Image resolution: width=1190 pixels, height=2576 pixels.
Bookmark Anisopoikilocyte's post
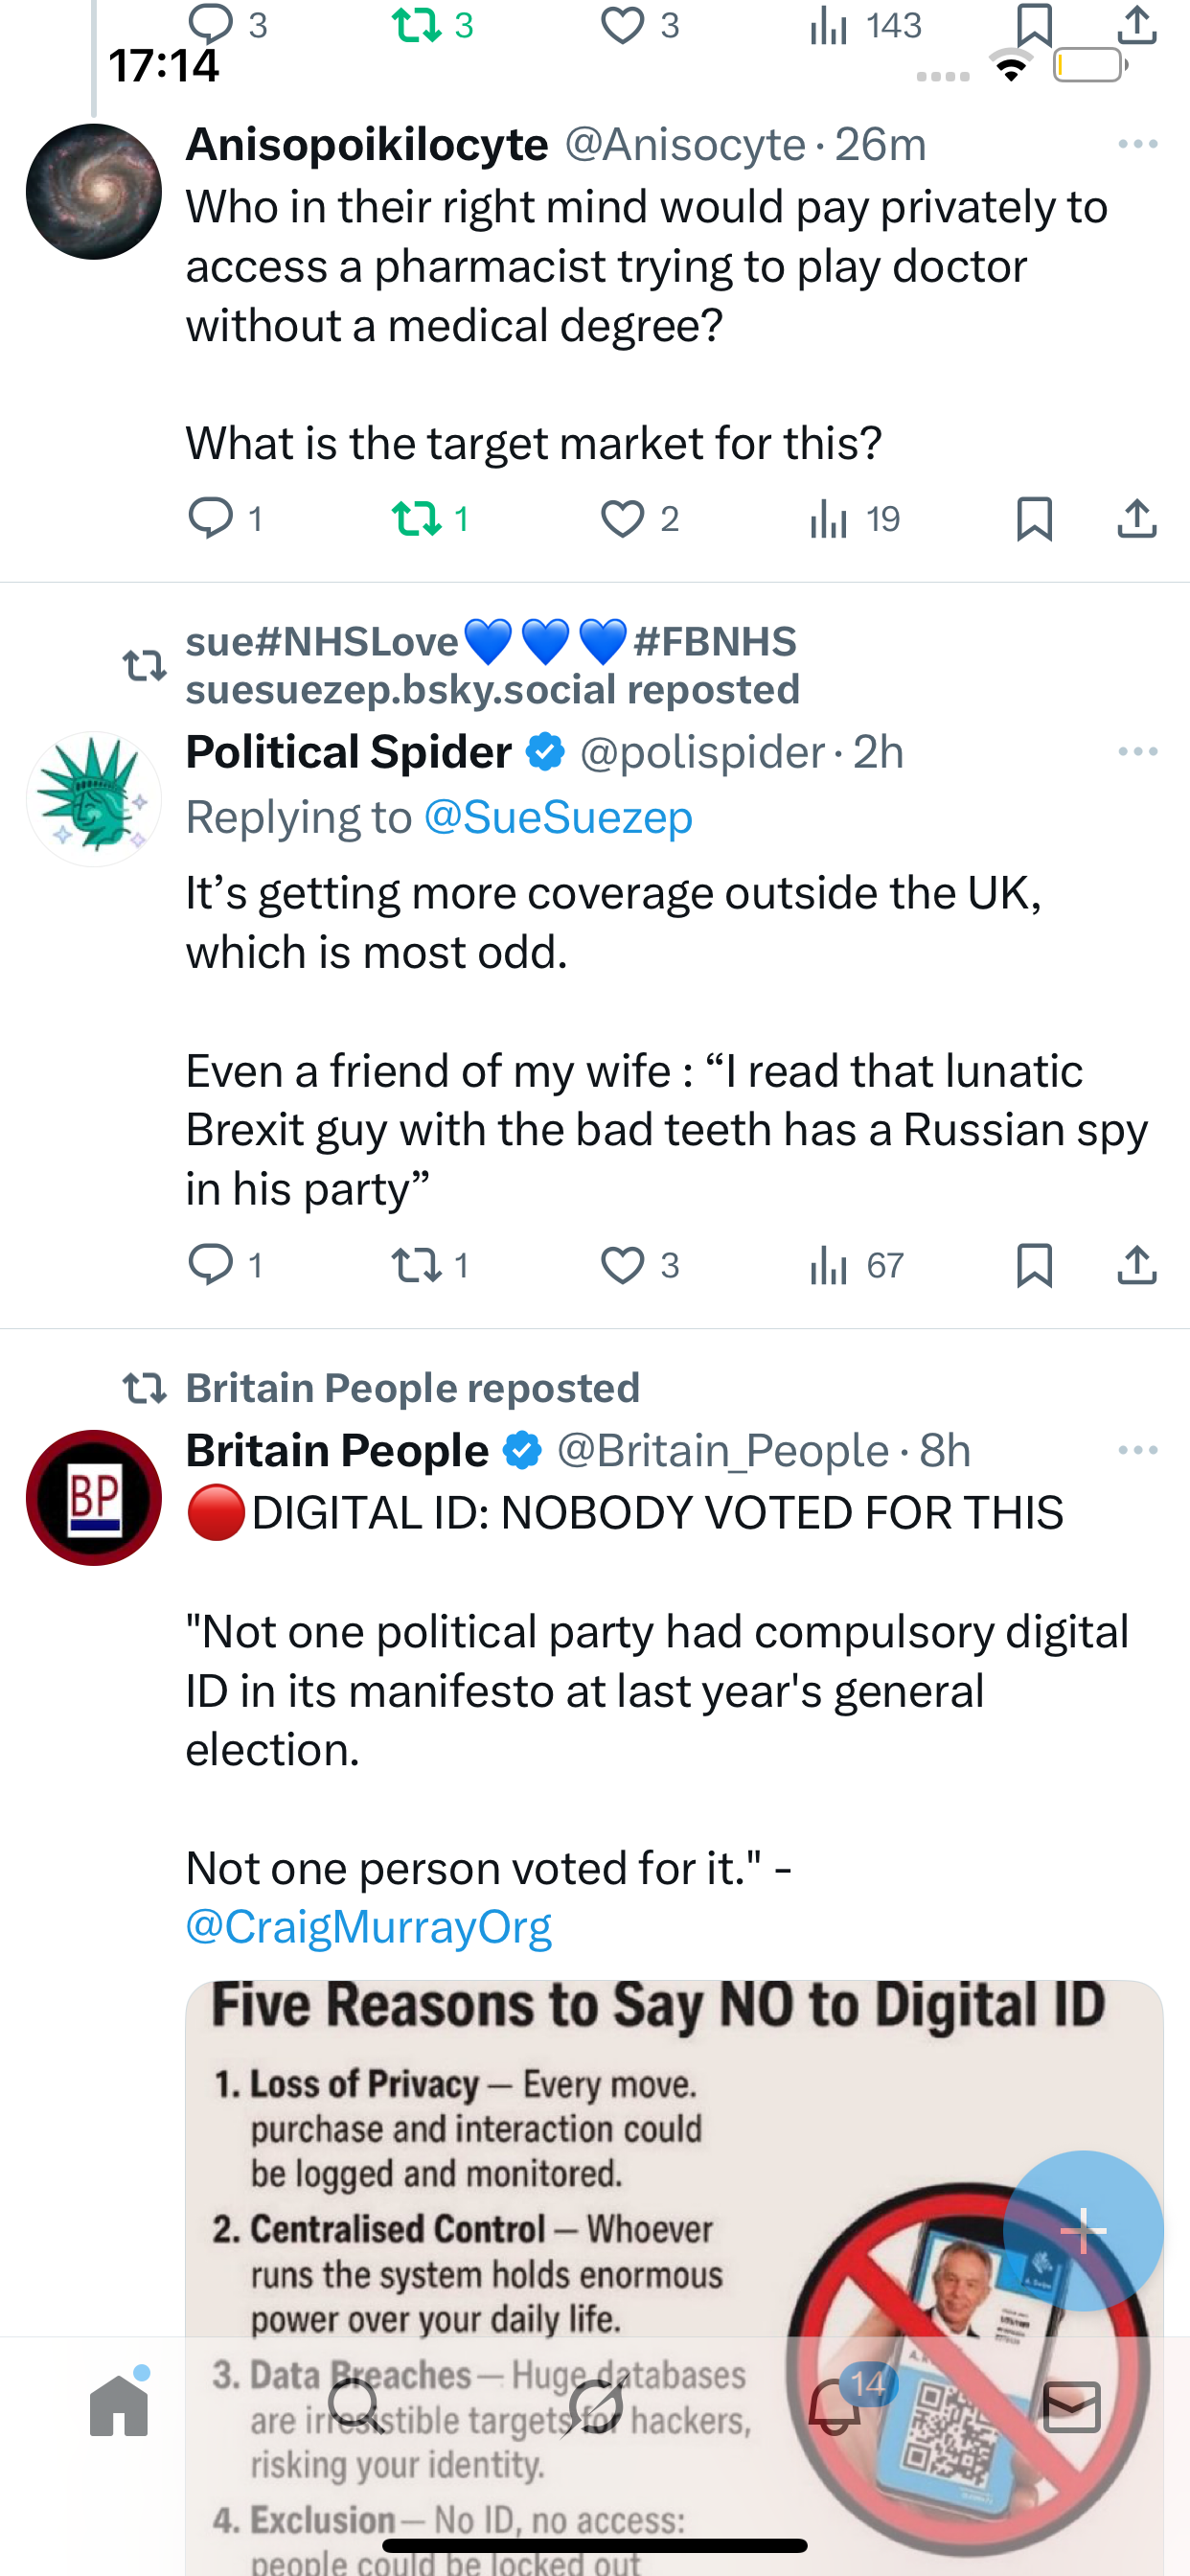click(x=1033, y=518)
